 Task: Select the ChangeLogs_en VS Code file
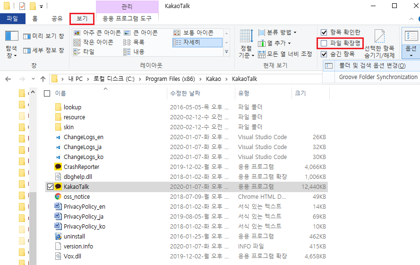coord(83,137)
